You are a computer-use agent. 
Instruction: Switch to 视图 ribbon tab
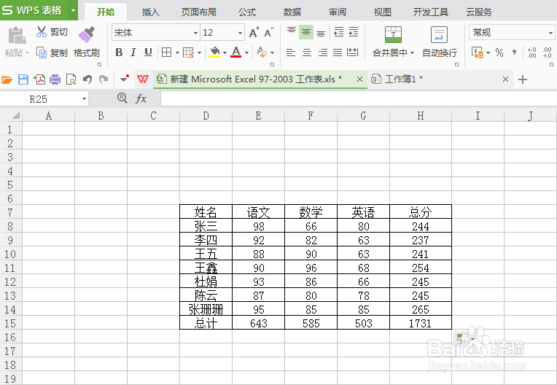pos(383,12)
